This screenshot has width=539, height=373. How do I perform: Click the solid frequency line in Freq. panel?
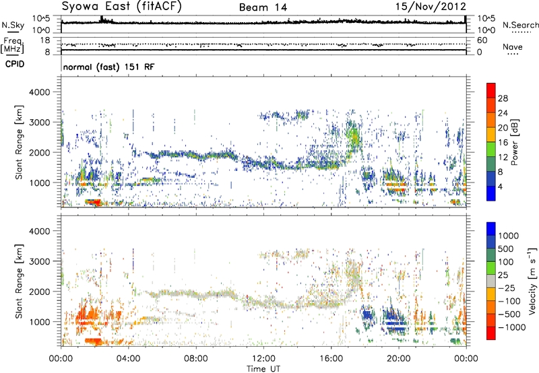[x=263, y=50]
